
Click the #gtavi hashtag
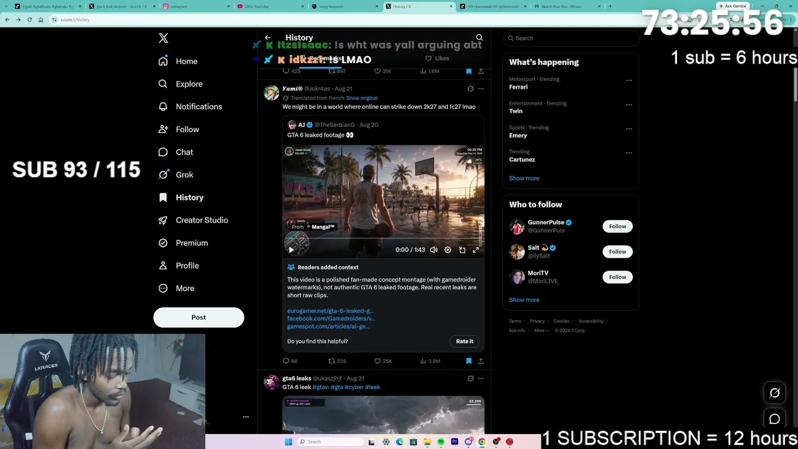click(320, 387)
